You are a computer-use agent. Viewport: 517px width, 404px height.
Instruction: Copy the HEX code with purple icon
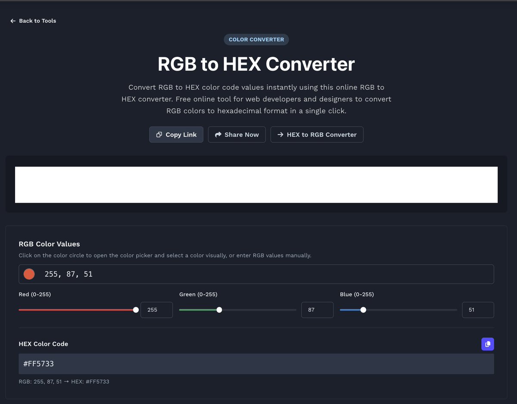(488, 344)
